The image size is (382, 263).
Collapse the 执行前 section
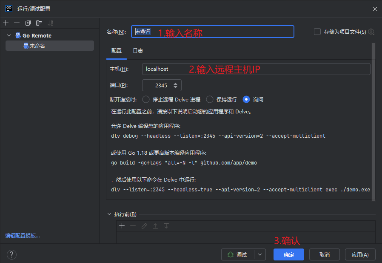[109, 214]
